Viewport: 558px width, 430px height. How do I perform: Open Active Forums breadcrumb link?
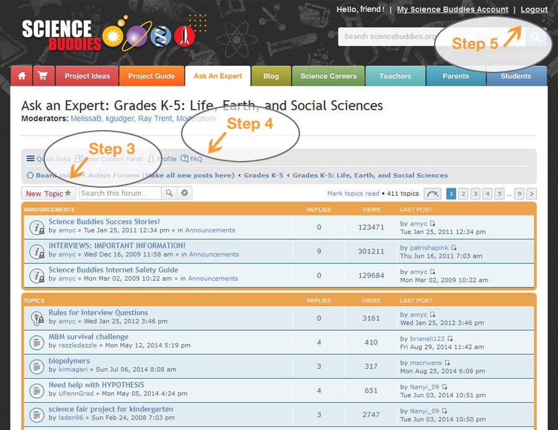coord(161,175)
